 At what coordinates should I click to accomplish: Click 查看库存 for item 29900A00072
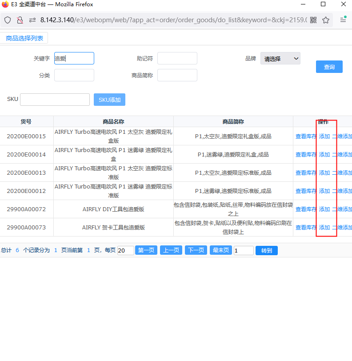[x=306, y=209]
